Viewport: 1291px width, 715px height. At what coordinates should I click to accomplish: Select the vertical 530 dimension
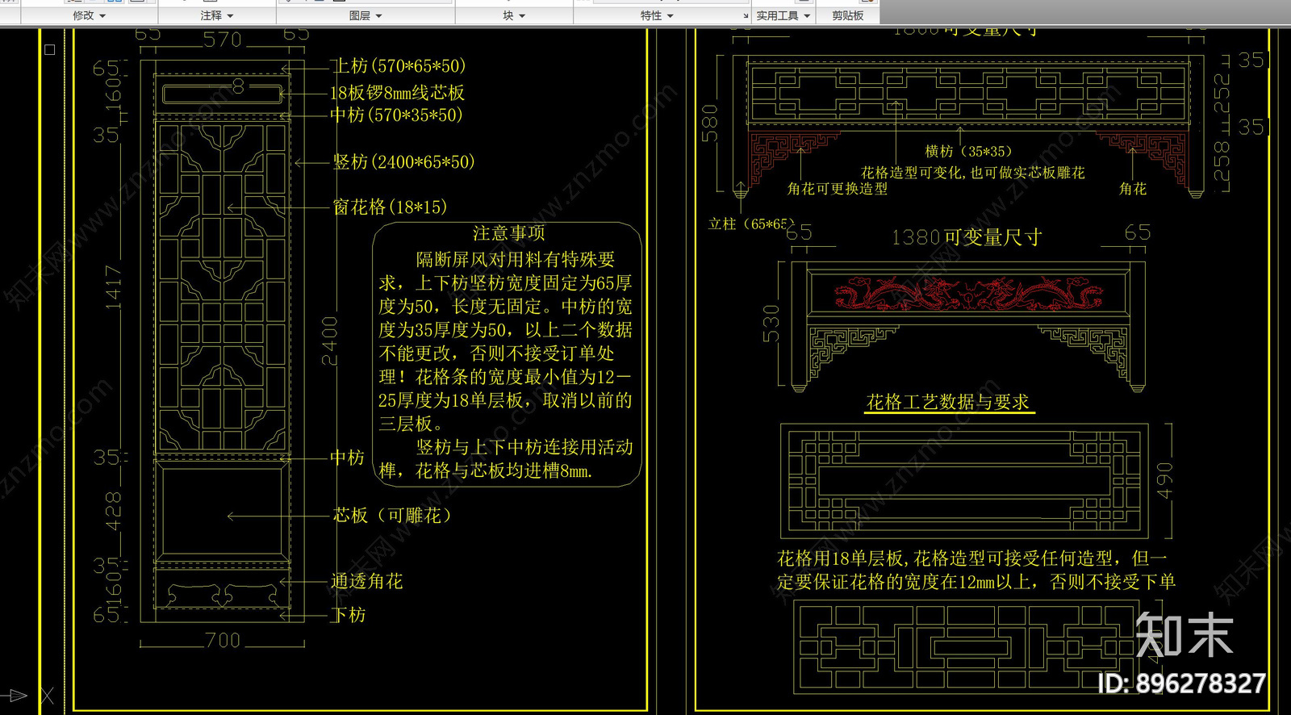point(771,323)
